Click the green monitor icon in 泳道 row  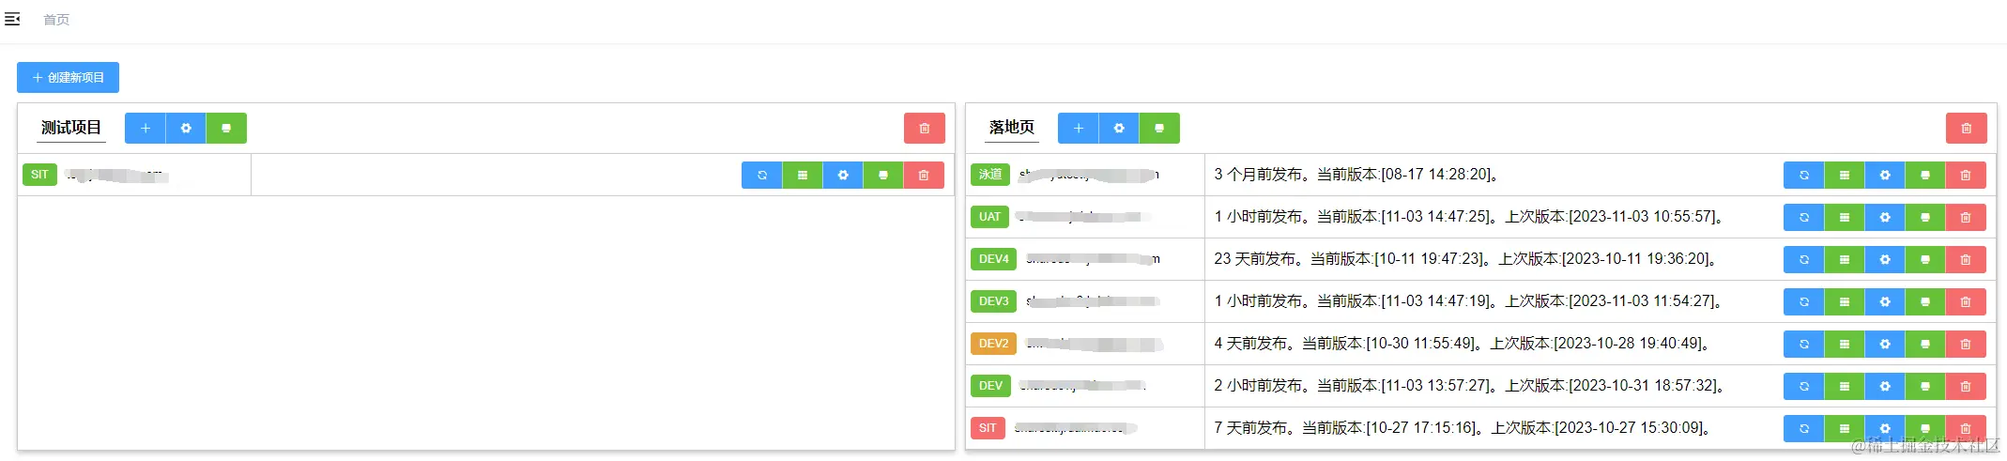[1925, 176]
